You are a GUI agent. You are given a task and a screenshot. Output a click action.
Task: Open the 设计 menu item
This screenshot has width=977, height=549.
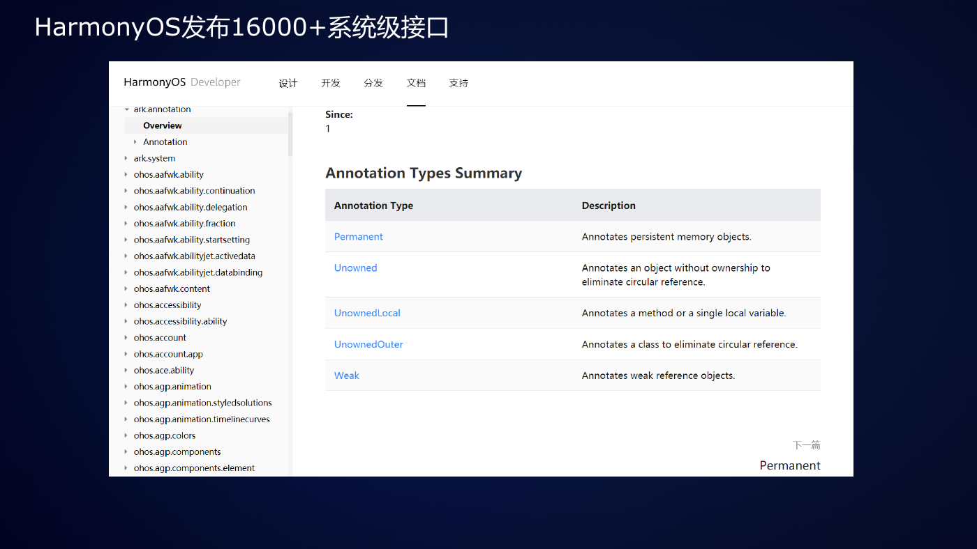click(288, 83)
